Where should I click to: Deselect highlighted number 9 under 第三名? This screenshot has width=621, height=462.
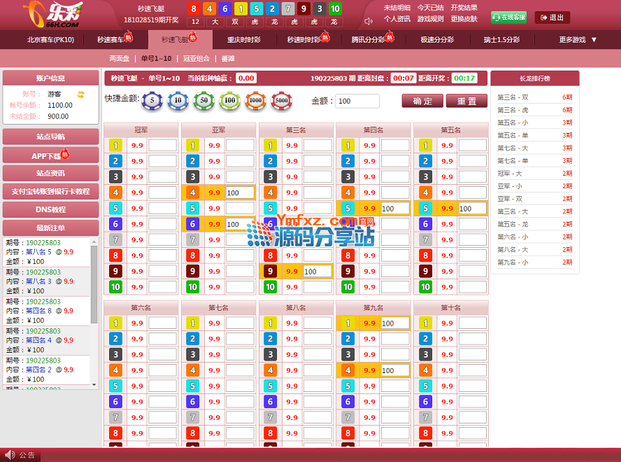(x=271, y=271)
